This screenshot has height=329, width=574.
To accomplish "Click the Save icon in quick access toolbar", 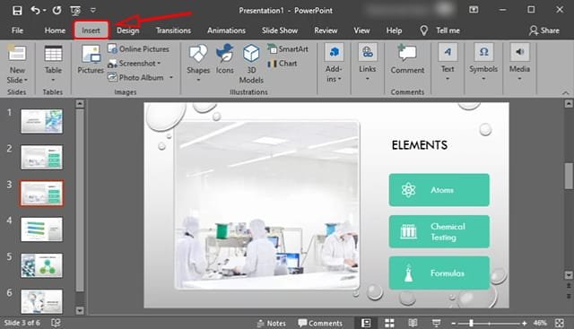I will tap(17, 11).
